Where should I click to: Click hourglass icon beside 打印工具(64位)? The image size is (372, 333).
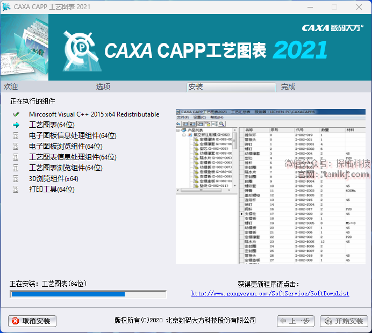coord(16,189)
